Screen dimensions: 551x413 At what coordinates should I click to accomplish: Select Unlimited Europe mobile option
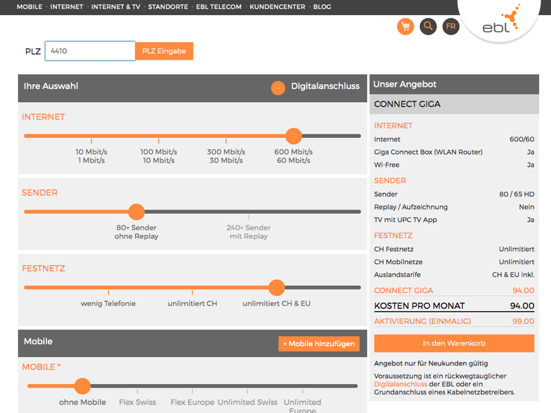point(302,405)
